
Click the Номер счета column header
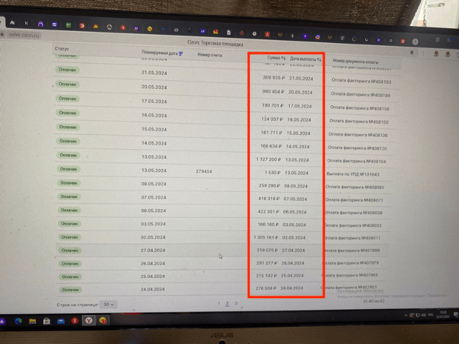coord(209,54)
